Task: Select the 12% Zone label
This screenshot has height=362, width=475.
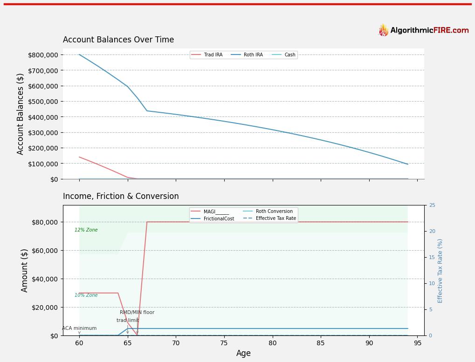Action: point(86,230)
